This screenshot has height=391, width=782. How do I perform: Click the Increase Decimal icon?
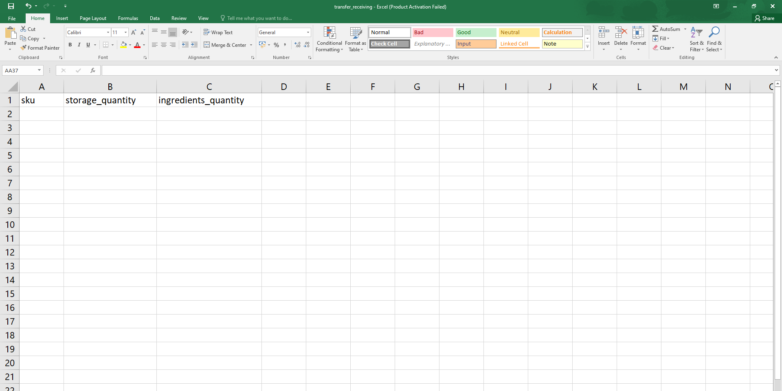coord(297,45)
